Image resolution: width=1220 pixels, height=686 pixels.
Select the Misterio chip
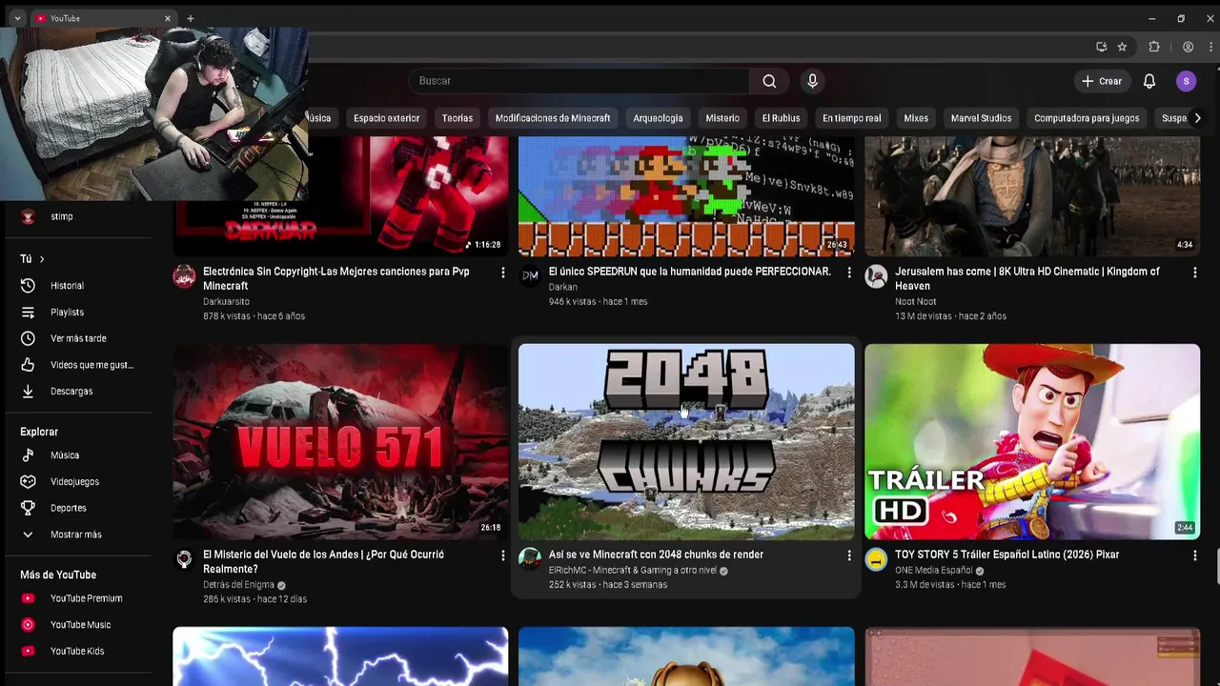pos(722,118)
